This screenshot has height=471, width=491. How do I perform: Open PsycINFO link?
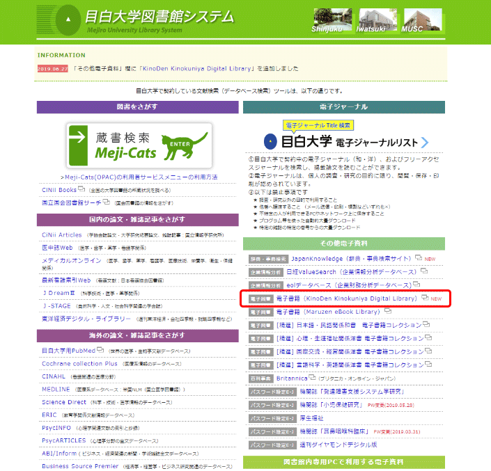[56, 428]
